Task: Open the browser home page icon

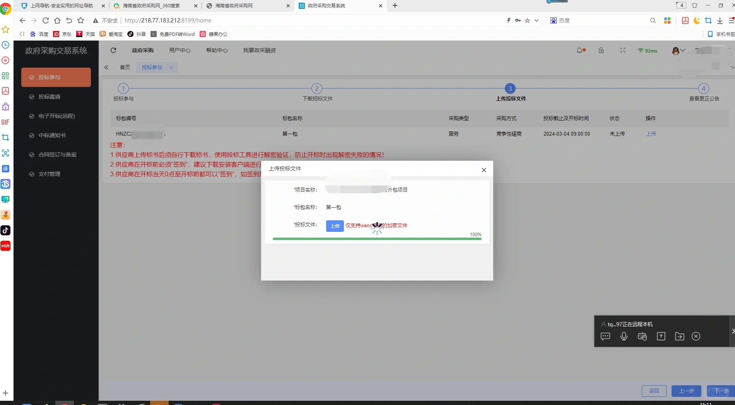Action: [57, 20]
